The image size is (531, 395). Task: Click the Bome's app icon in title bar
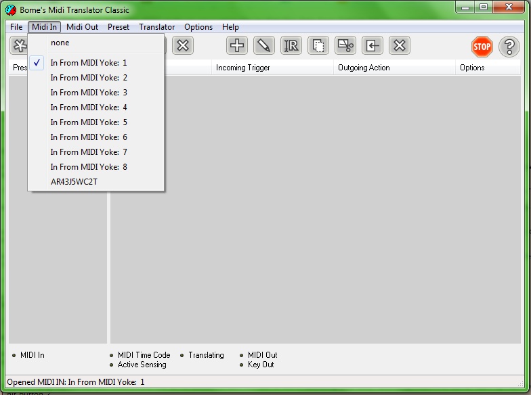pyautogui.click(x=11, y=10)
